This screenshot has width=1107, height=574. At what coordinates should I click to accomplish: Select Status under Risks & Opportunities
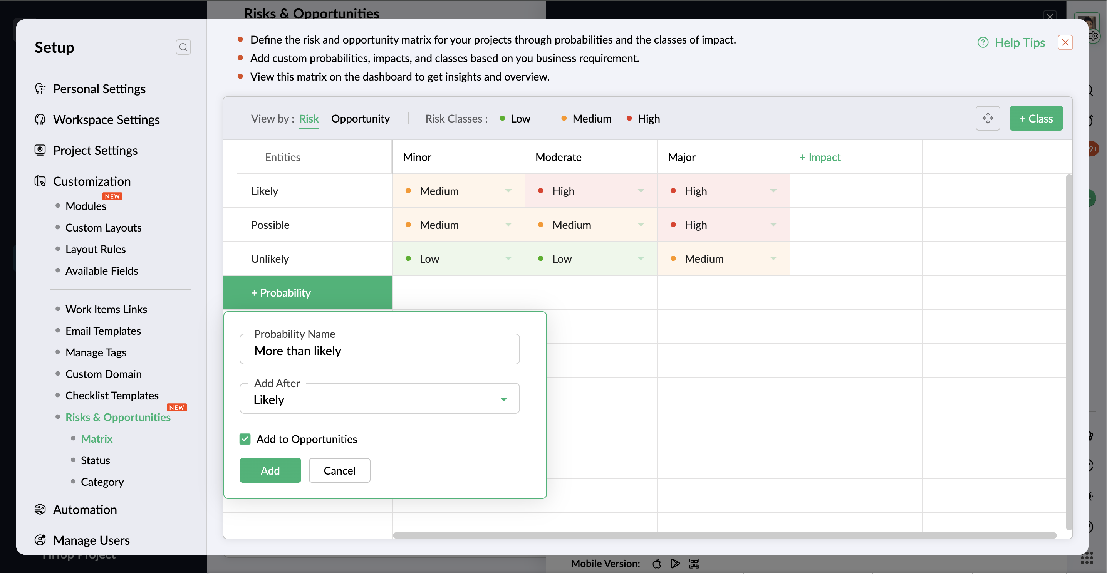pos(96,460)
